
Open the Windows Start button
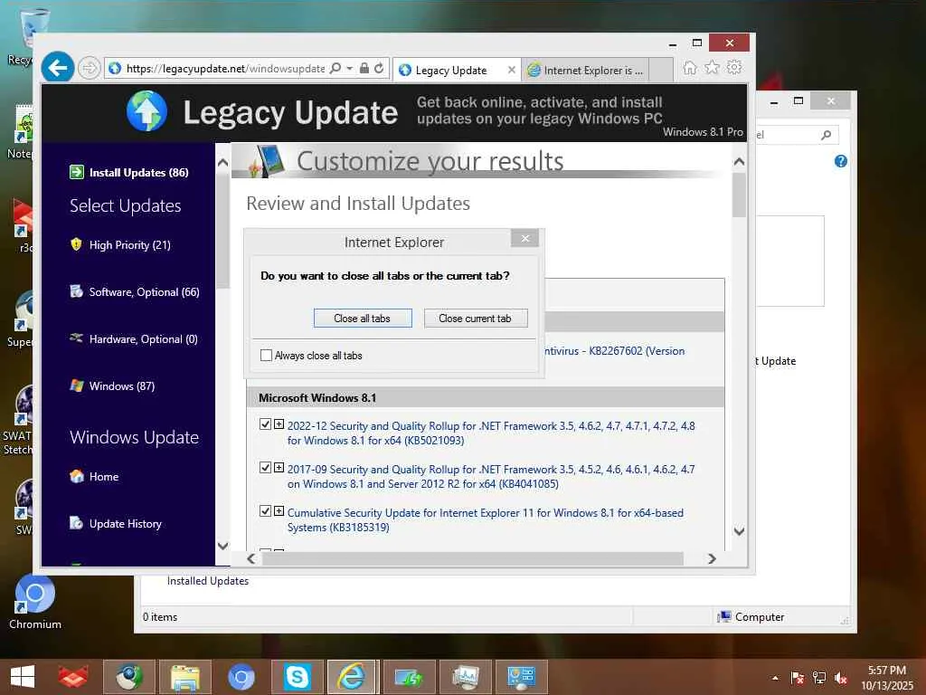[23, 677]
